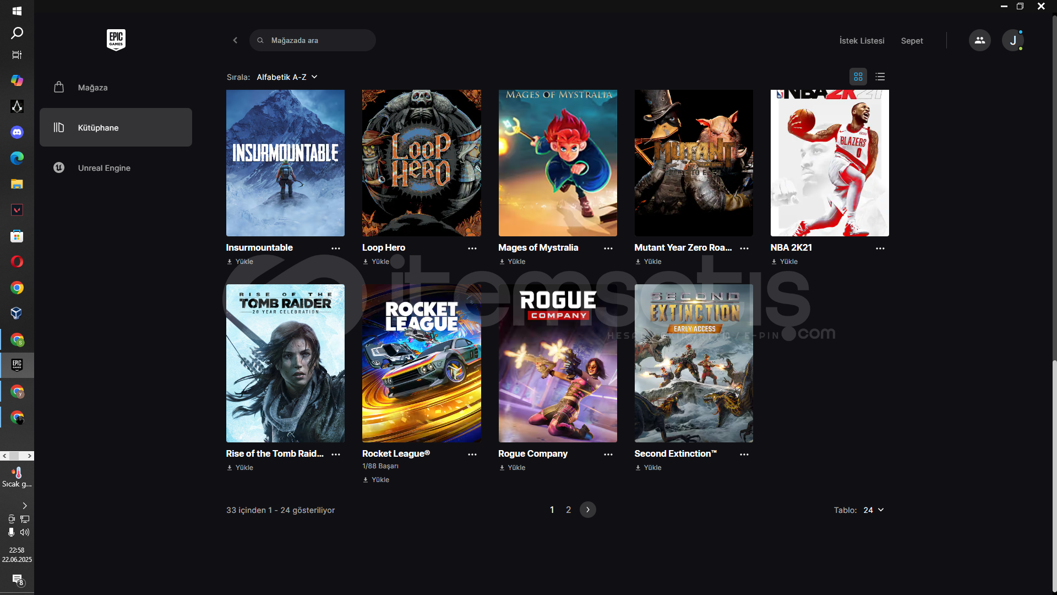
Task: Click the Epic Games logo
Action: pyautogui.click(x=116, y=40)
